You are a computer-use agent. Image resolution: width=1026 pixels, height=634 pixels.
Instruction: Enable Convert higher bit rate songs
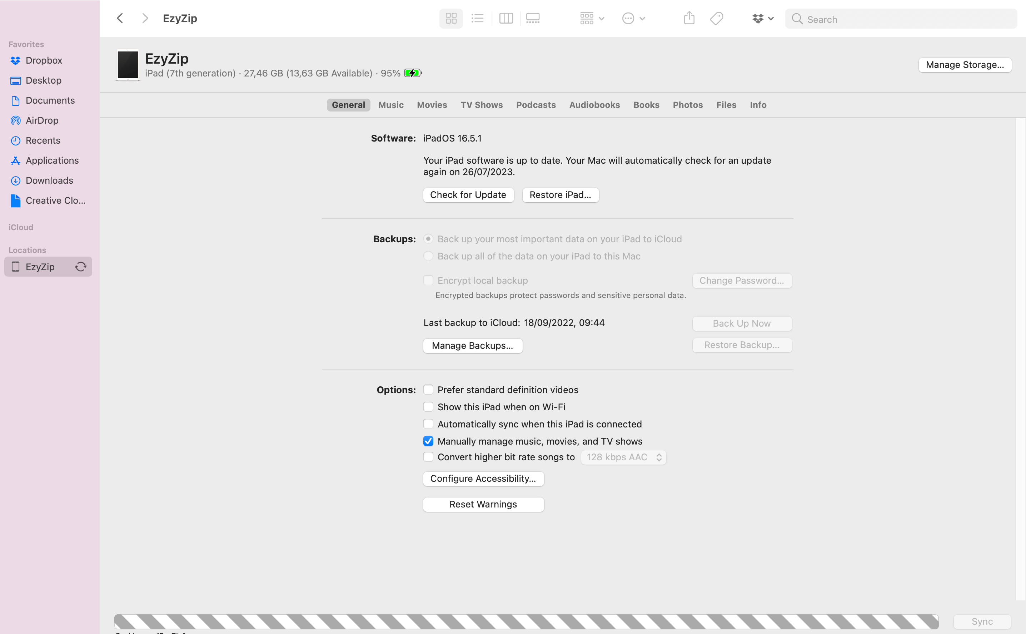428,457
